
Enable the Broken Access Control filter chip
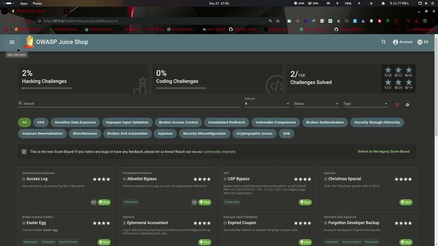178,122
